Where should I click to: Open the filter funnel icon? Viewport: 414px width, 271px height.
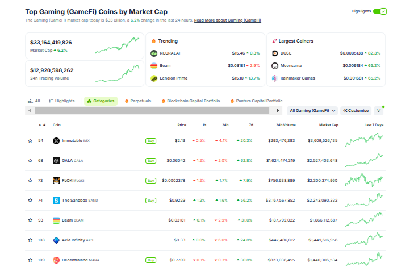(379, 111)
